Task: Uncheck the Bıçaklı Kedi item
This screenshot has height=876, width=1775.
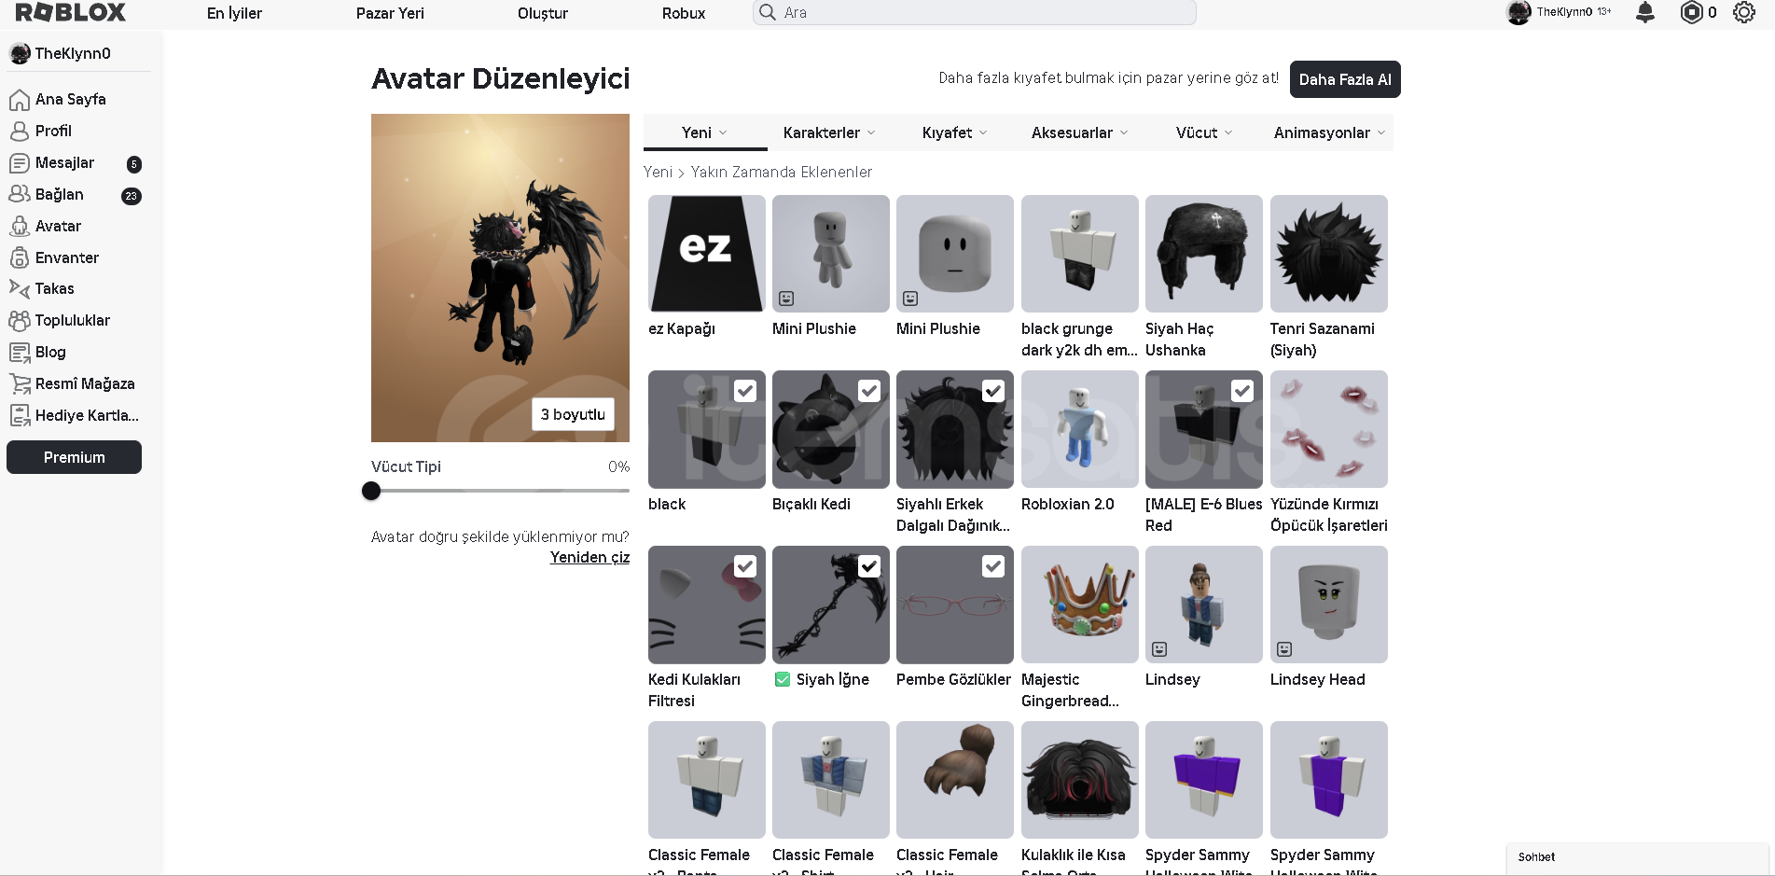Action: [868, 391]
